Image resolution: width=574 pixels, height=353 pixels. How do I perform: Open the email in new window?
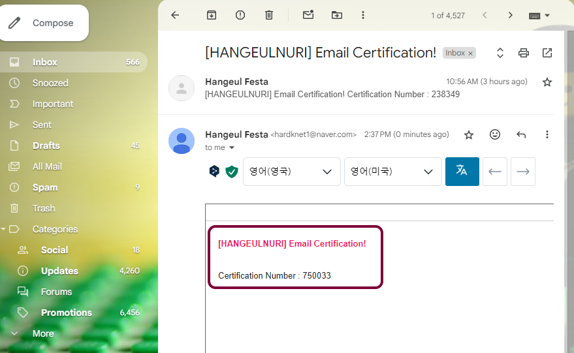(547, 53)
